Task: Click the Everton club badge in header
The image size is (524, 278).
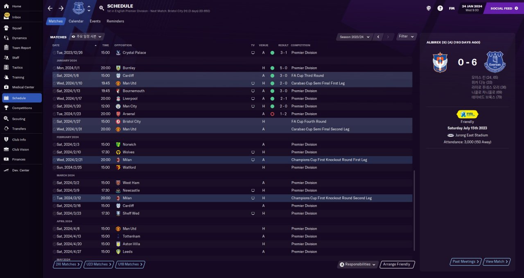Action: (79, 8)
